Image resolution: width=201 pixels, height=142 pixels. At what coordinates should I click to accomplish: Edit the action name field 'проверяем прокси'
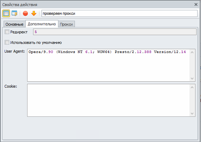point(119,13)
